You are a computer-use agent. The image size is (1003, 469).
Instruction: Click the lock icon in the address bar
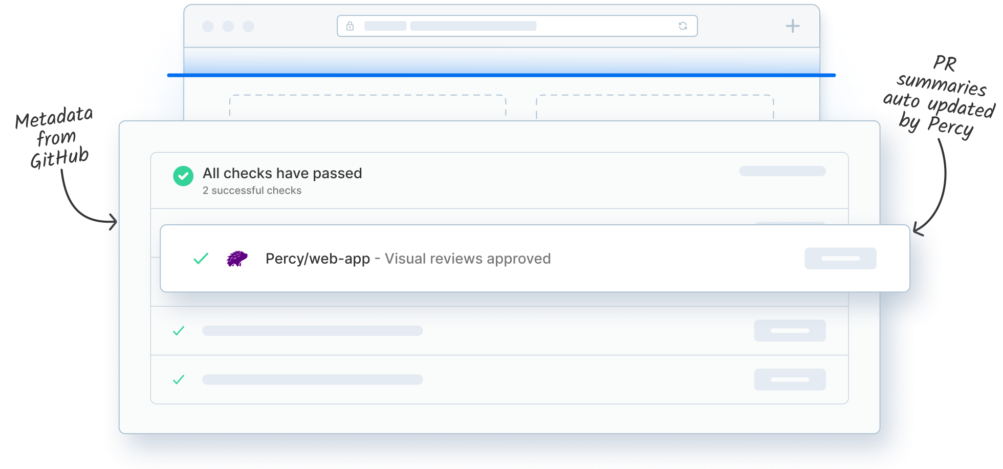coord(350,26)
